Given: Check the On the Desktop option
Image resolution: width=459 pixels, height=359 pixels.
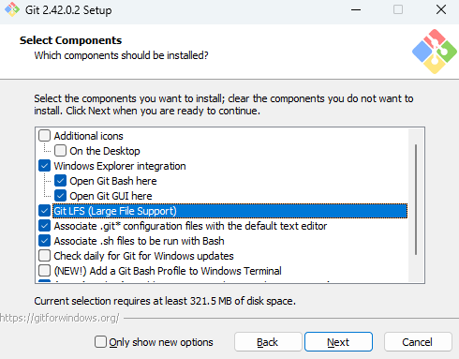Looking at the screenshot, I should (60, 151).
